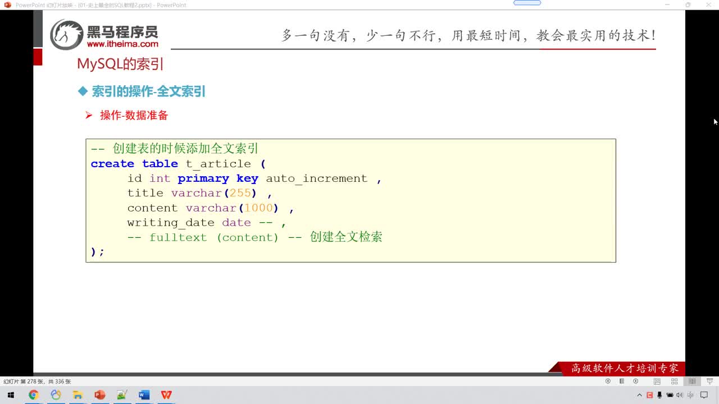Viewport: 719px width, 404px height.
Task: Open the slide menu icon between navigation arrows
Action: pos(622,381)
